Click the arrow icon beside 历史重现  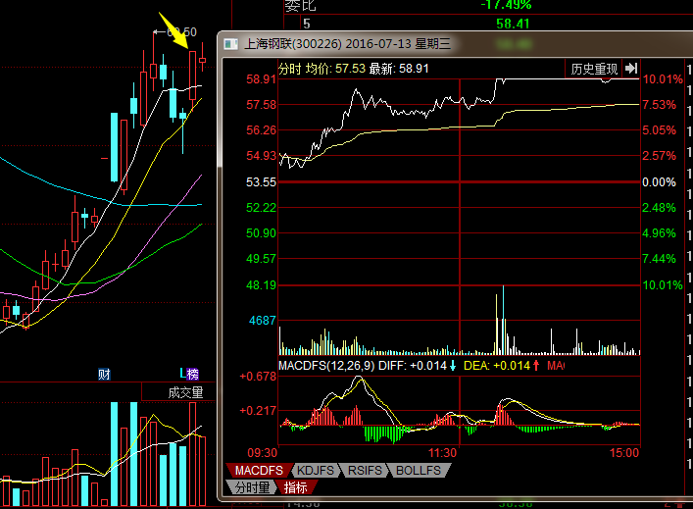click(x=631, y=68)
